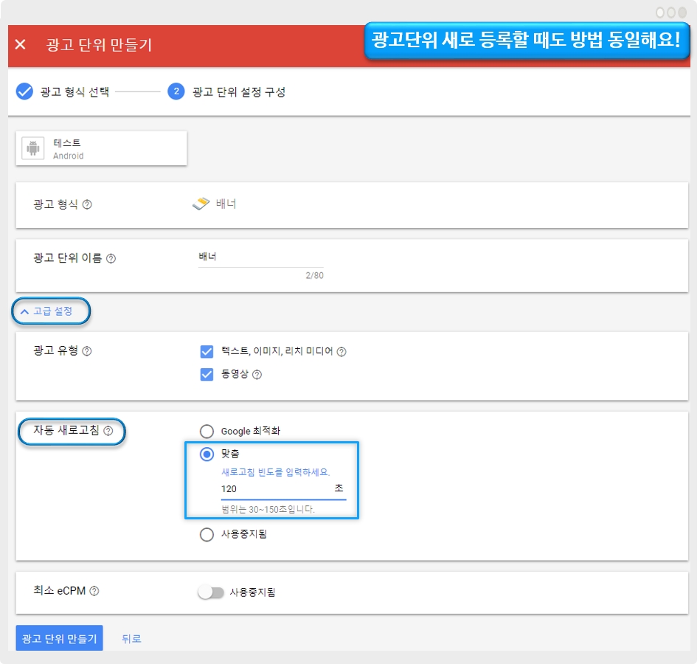Screen dimensions: 700x664
Task: Open help icon beside 동영상 checkbox
Action: 257,375
